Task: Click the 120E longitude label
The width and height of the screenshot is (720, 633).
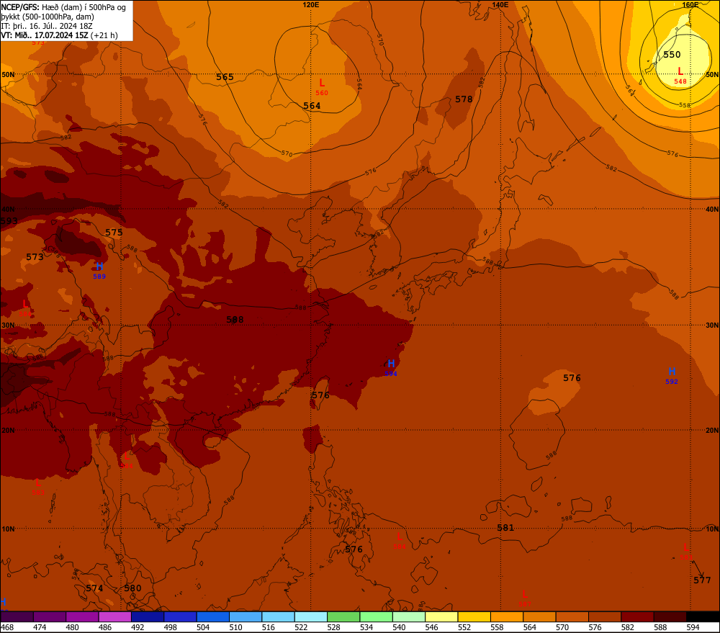Action: 311,4
